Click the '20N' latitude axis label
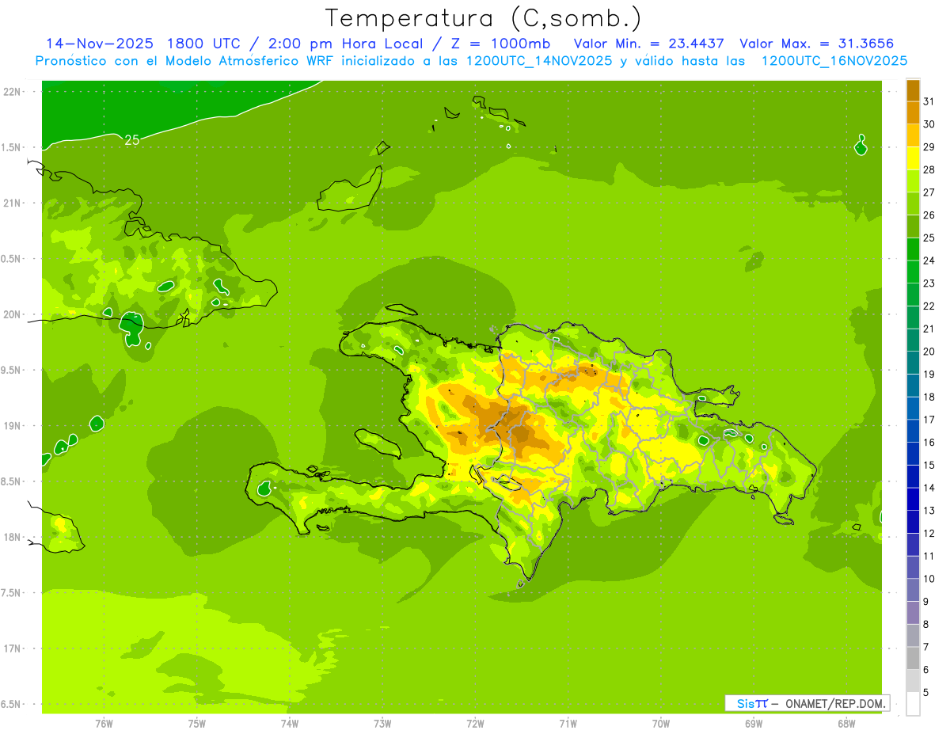Viewport: 950px width, 734px height. (x=12, y=314)
